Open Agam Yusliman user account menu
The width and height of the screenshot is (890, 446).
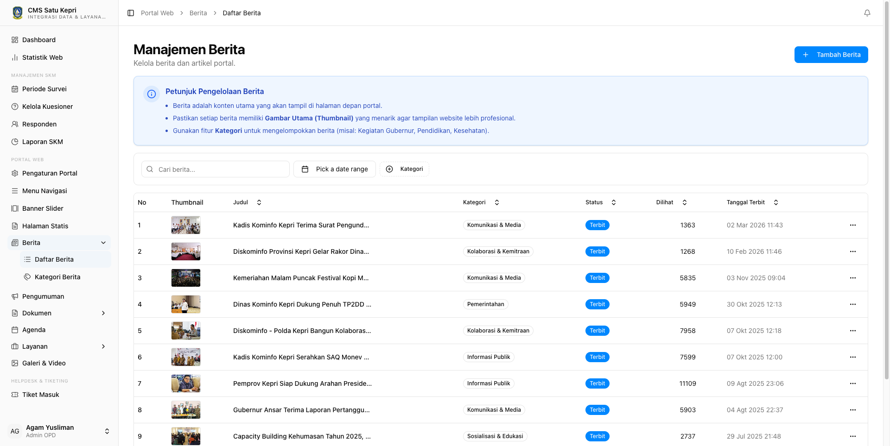59,431
